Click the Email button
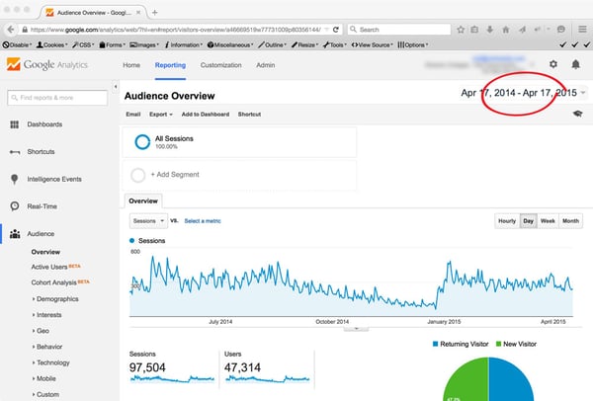Viewport: 593px width, 401px height. coord(133,115)
